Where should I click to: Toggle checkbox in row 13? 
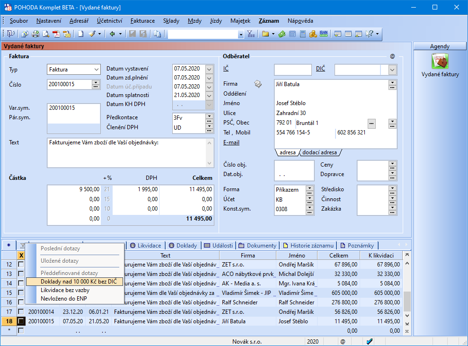tap(21, 274)
